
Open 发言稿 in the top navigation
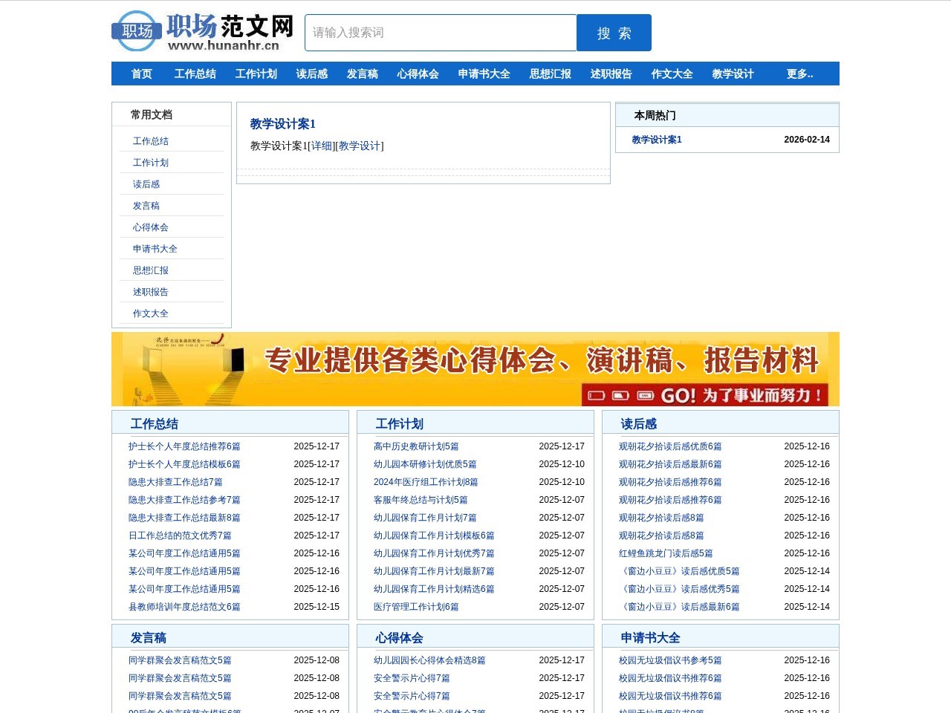[363, 74]
